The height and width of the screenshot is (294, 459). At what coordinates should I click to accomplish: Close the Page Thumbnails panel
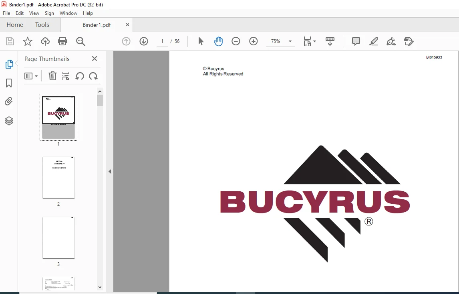pyautogui.click(x=95, y=59)
